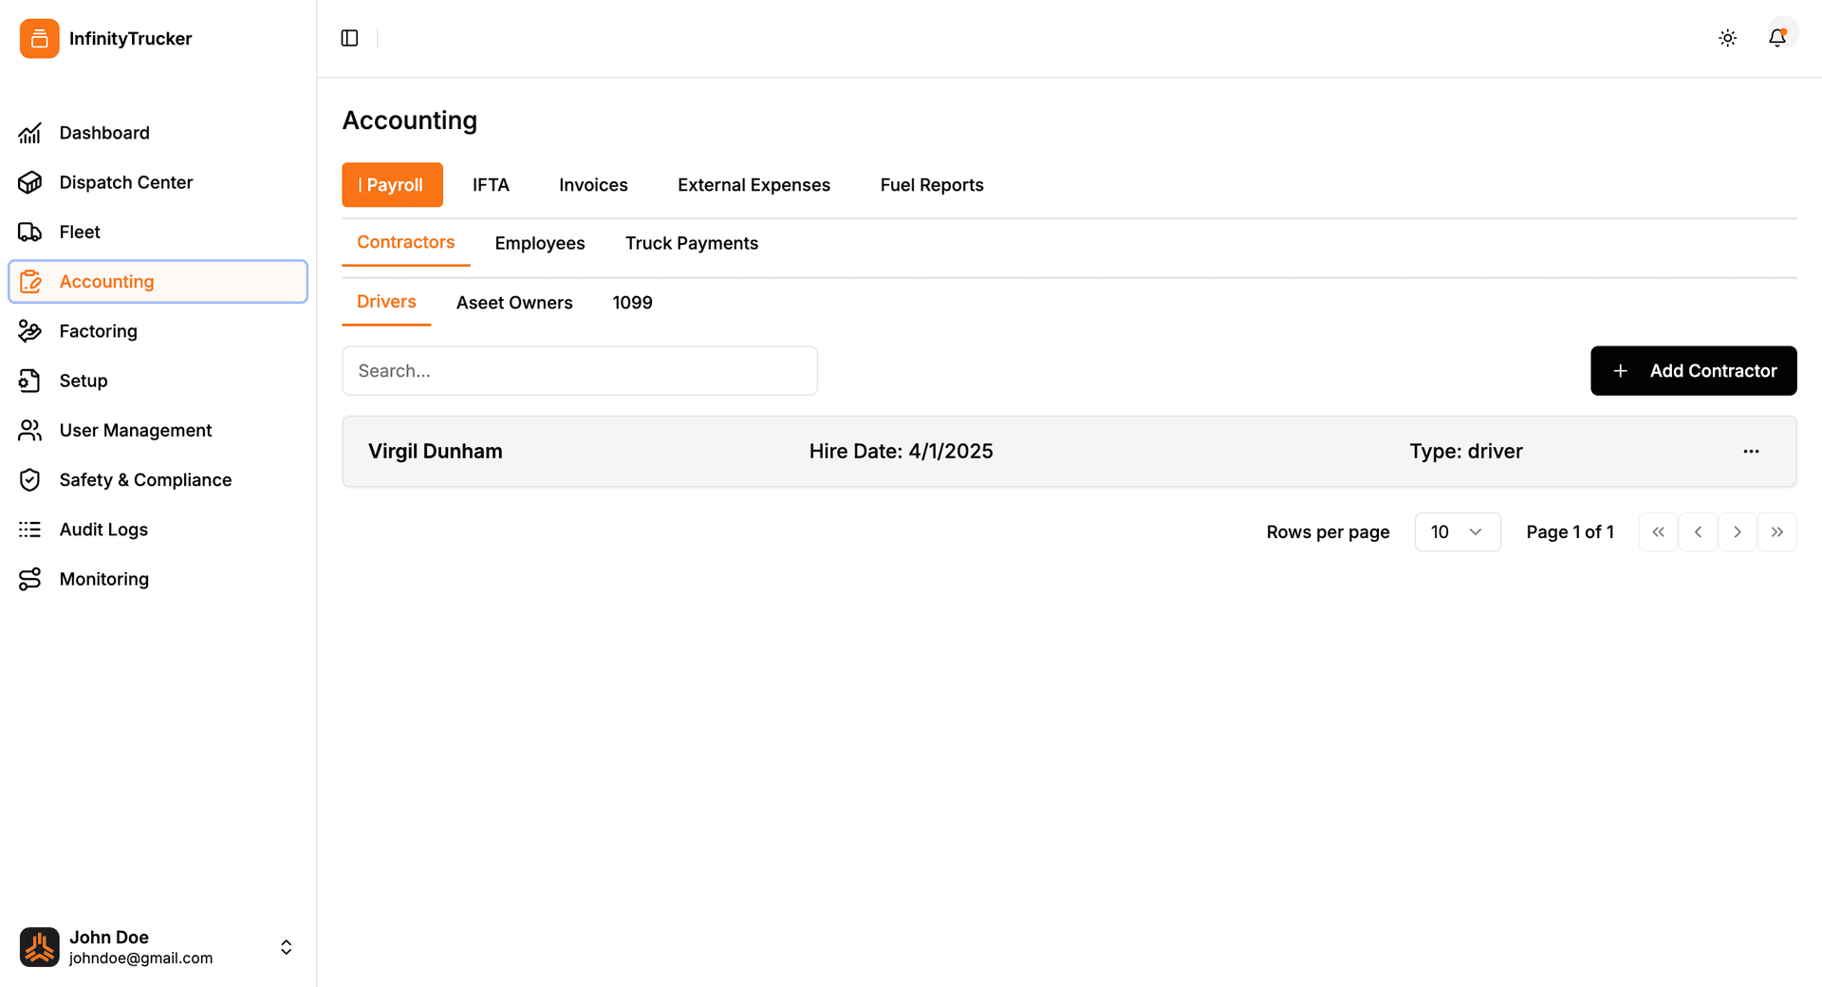
Task: Toggle the sidebar collapse icon
Action: (349, 38)
